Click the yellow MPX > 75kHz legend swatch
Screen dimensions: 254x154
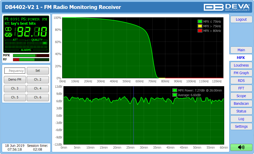pos(200,26)
